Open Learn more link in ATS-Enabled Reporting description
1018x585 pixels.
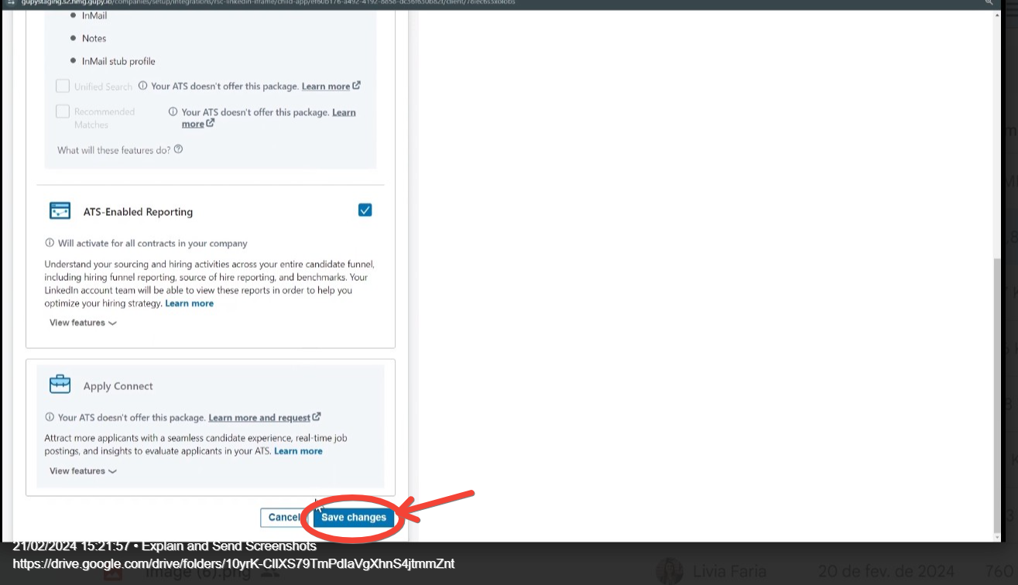coord(190,303)
